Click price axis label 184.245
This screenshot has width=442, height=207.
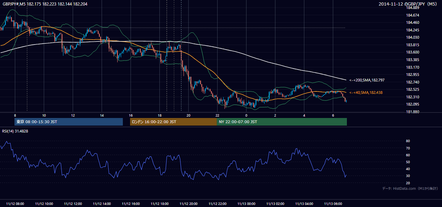412,30
